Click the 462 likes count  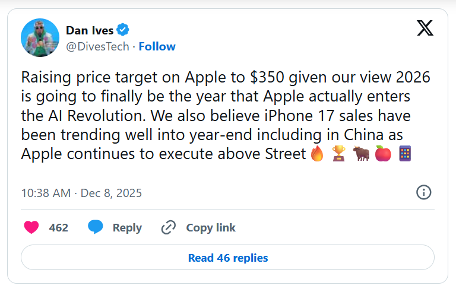(x=58, y=227)
